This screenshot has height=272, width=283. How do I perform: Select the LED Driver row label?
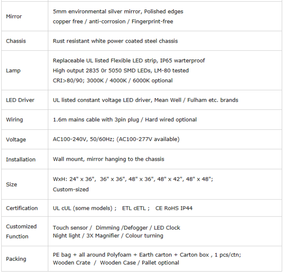coord(20,100)
